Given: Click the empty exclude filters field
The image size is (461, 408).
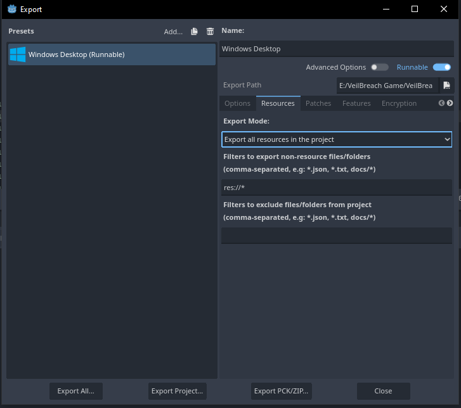Looking at the screenshot, I should (337, 236).
